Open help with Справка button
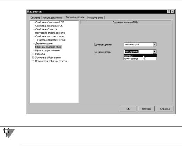 (x=165, y=109)
